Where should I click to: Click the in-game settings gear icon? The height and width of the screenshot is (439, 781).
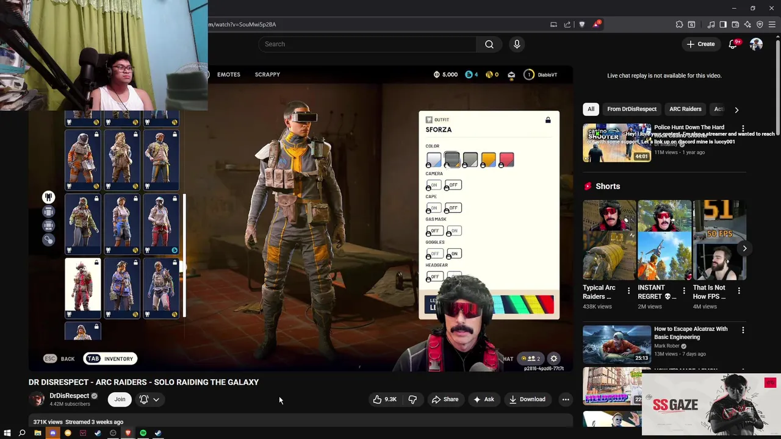point(553,359)
